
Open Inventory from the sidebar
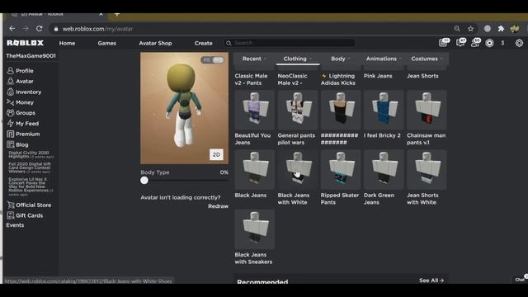click(x=24, y=92)
